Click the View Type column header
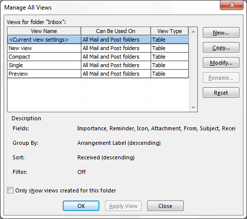247x219 pixels. click(170, 31)
